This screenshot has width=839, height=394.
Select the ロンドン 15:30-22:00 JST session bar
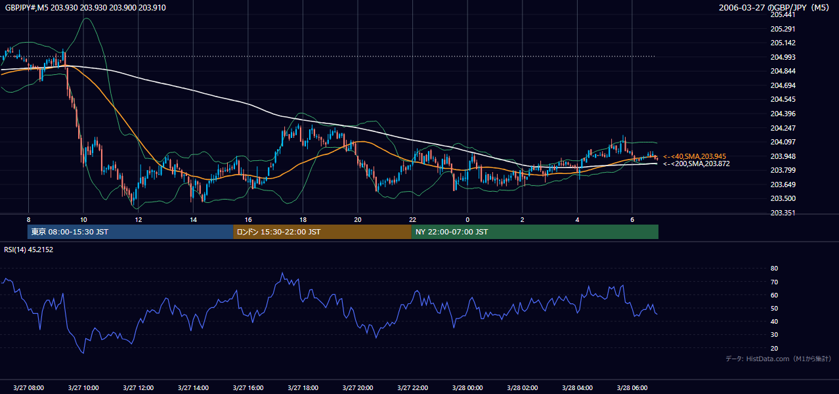pyautogui.click(x=322, y=232)
